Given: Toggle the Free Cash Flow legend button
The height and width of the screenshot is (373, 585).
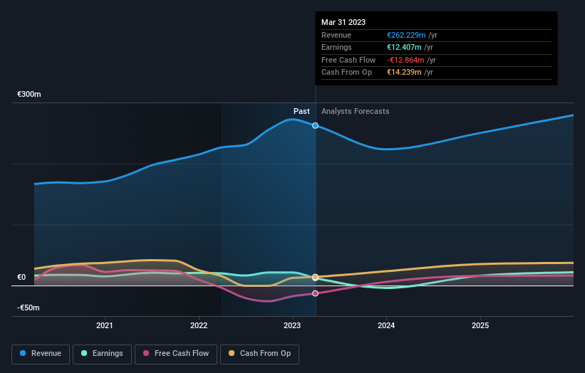Looking at the screenshot, I should [176, 354].
